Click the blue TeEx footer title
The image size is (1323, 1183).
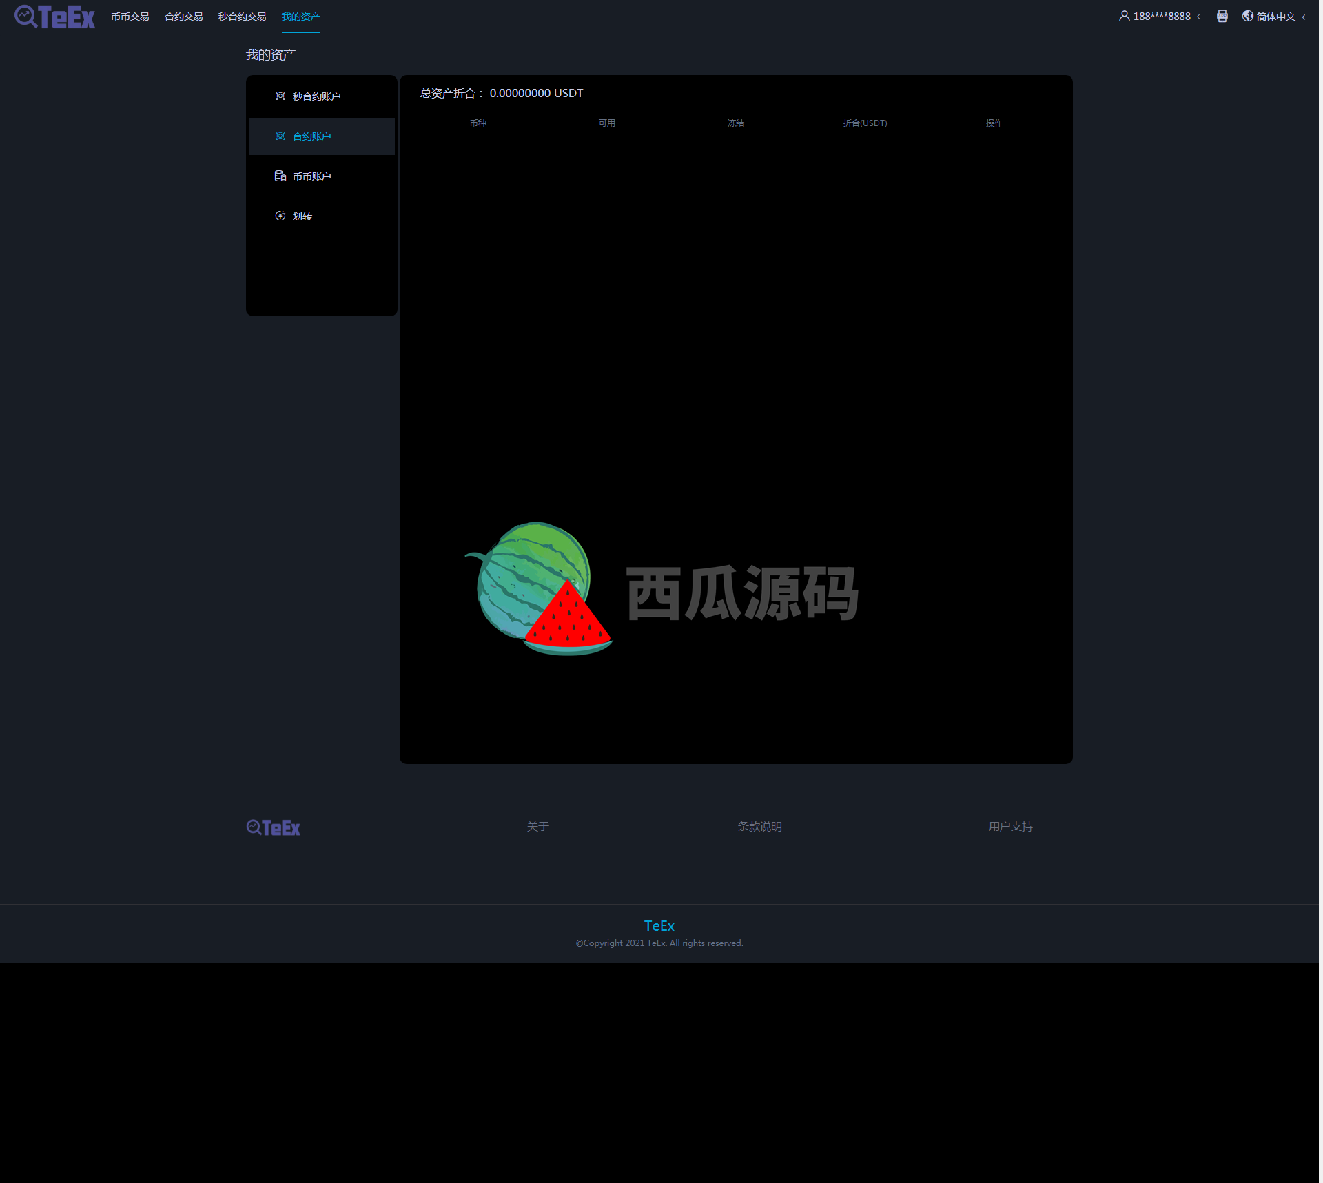659,926
